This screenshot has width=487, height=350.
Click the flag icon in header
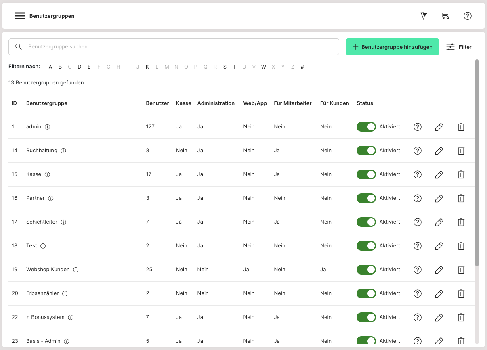pos(424,16)
